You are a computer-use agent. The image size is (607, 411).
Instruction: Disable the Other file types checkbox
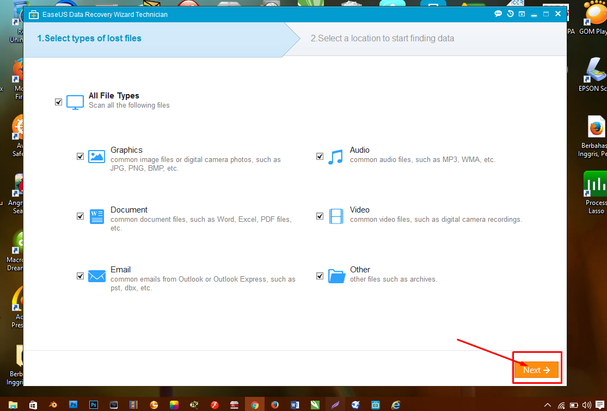pos(320,276)
